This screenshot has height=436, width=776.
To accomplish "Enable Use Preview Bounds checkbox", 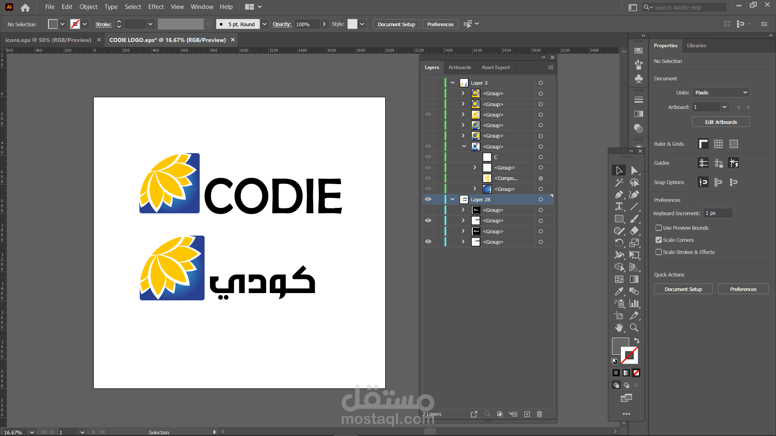I will (x=658, y=228).
